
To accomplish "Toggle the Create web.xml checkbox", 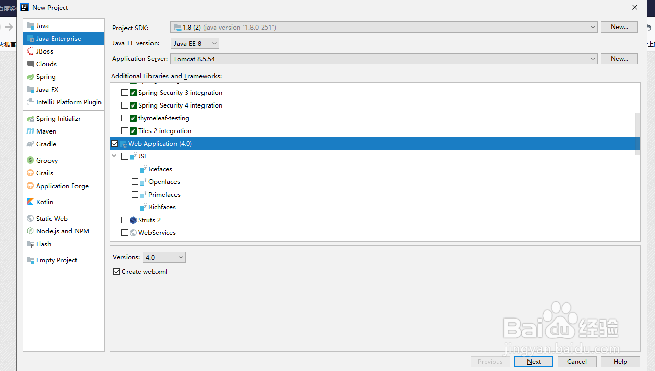I will [x=116, y=272].
